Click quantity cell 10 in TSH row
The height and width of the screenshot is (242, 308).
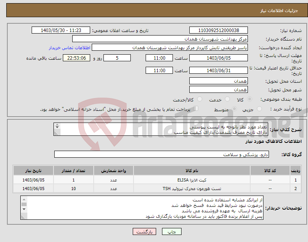73,189
